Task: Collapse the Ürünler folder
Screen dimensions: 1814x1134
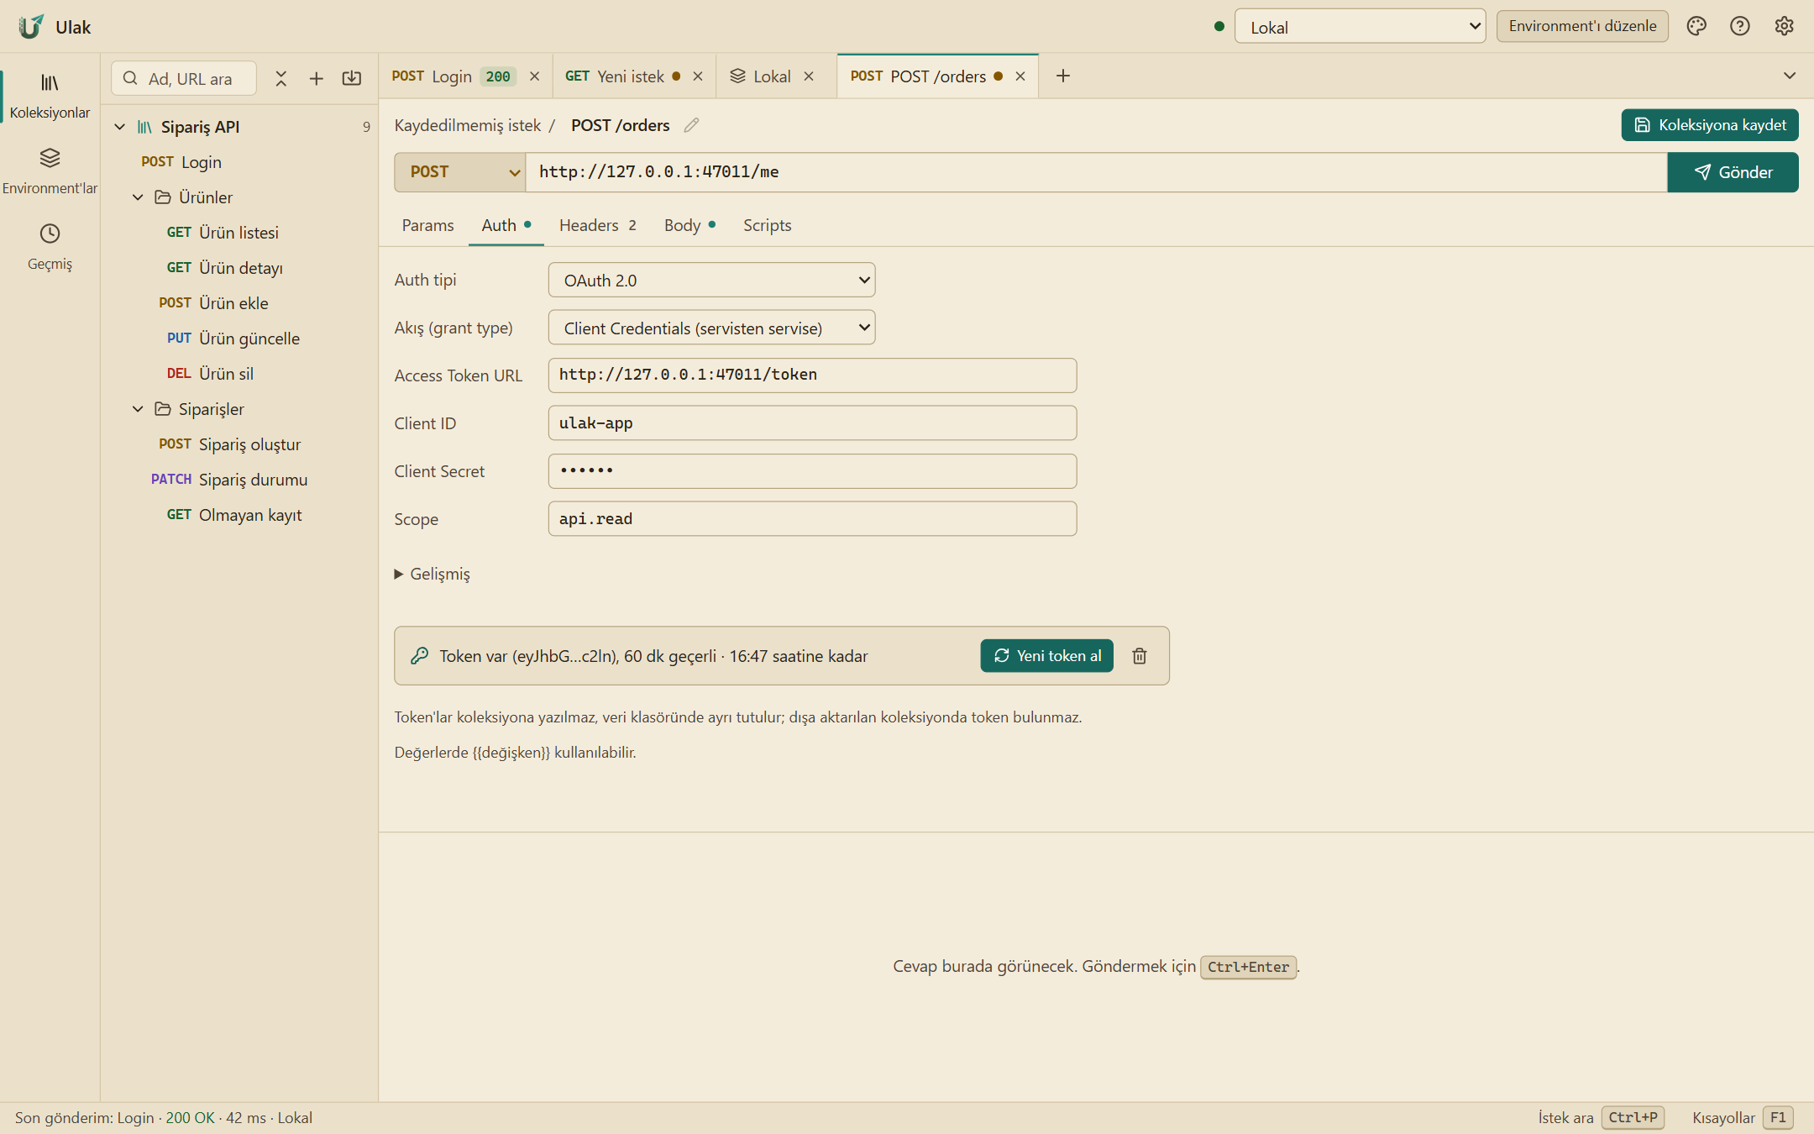Action: pos(139,197)
